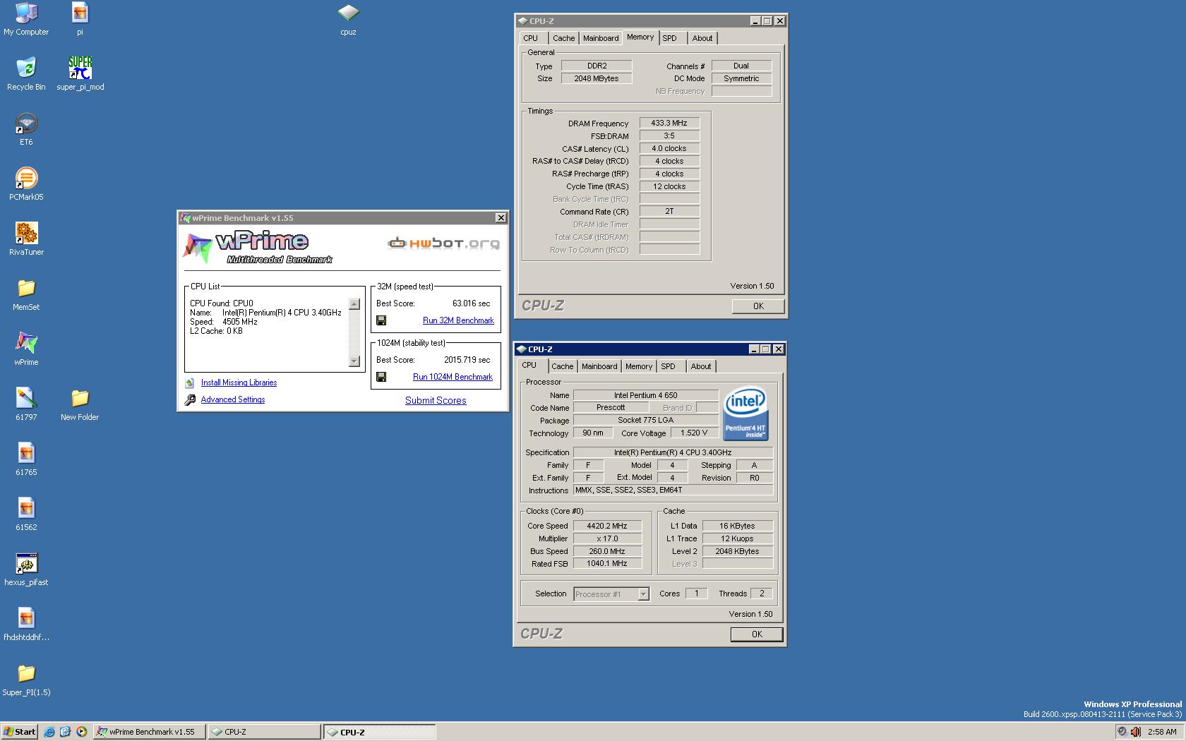Click the clock showing 2:58 AM
This screenshot has height=741, width=1186.
(1162, 732)
